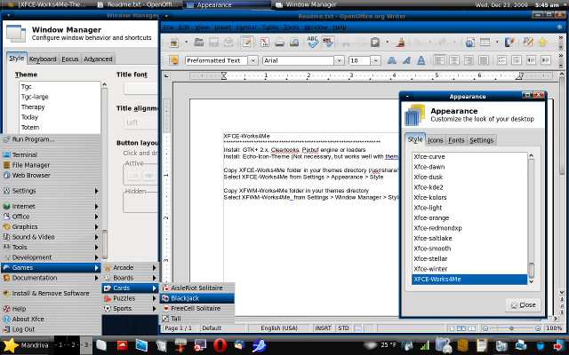The image size is (569, 355).
Task: Click Run Program in Xfce menu
Action: tap(51, 139)
